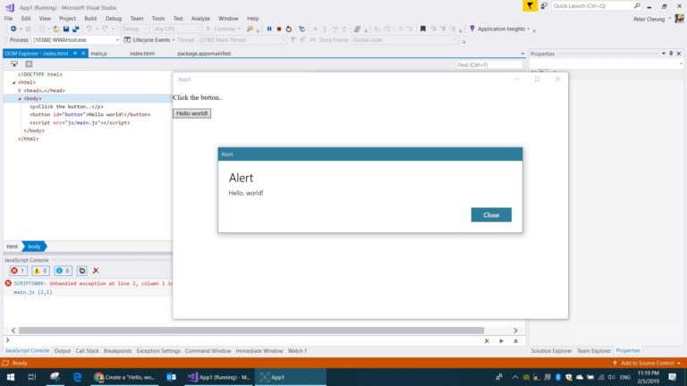Clear the JavaScript Console with red X
Screen dimensions: 687x386
point(96,271)
